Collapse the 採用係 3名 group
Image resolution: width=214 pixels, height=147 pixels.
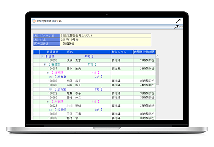tap(51, 110)
